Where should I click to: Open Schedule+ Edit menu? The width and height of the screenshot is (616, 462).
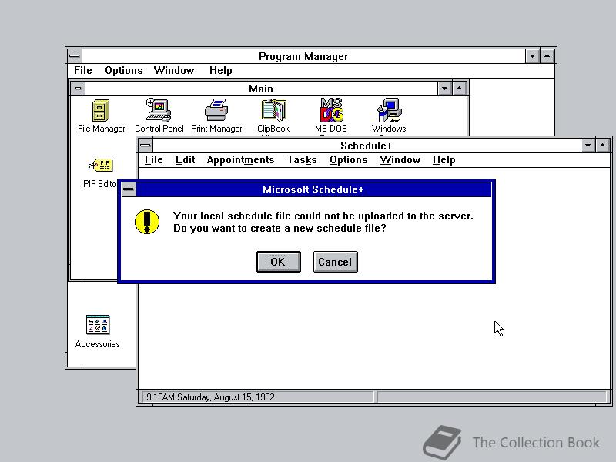(x=185, y=160)
